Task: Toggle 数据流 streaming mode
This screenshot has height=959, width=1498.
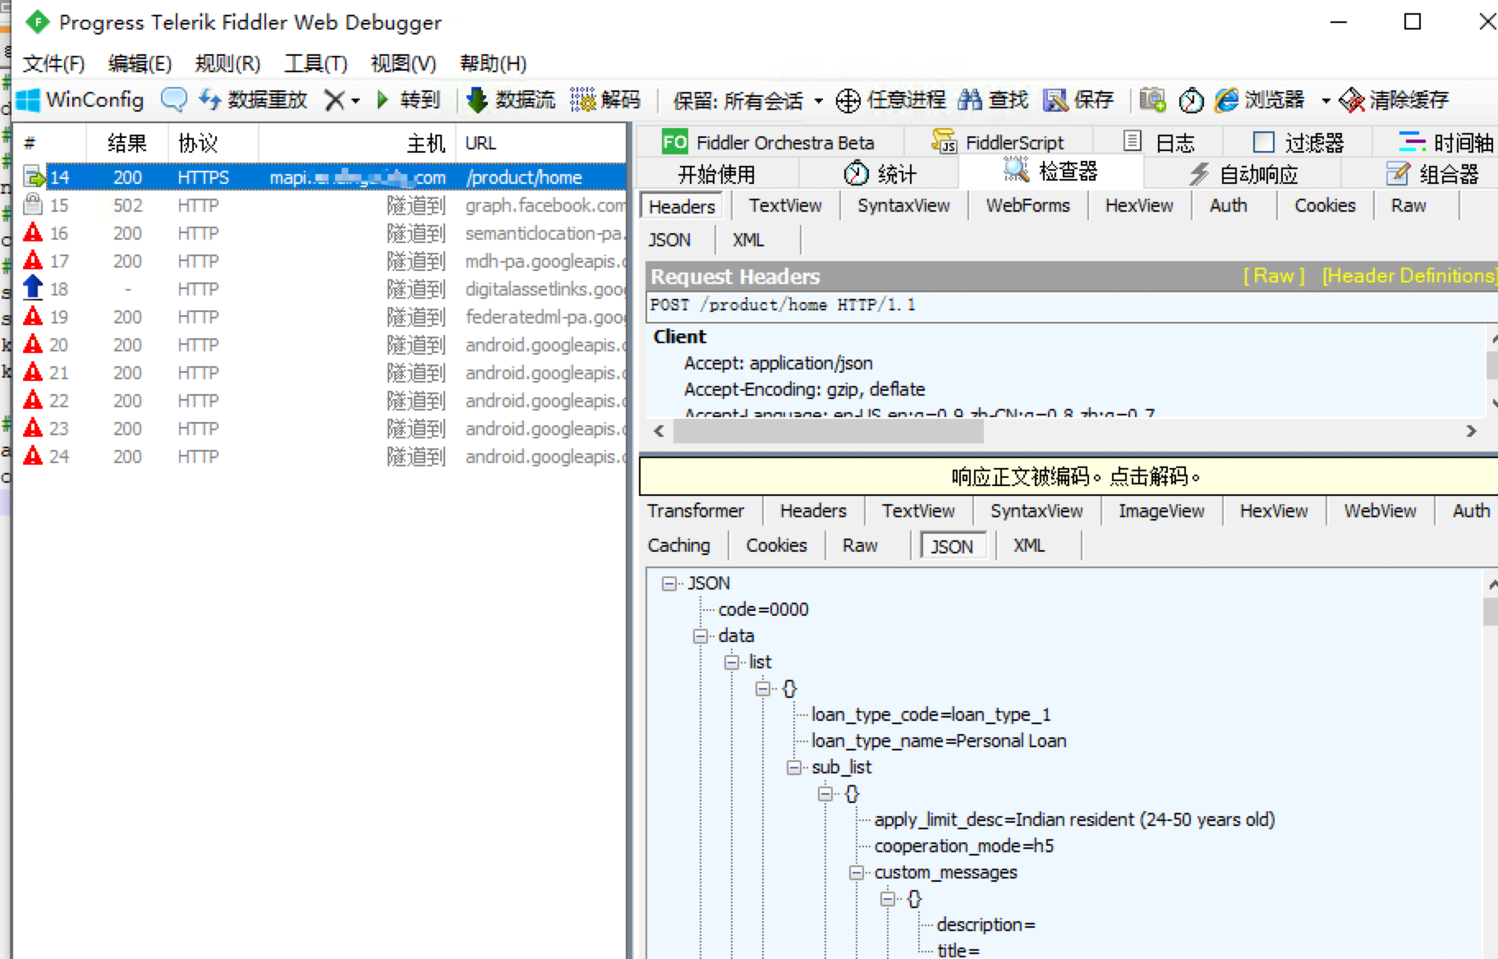Action: point(511,100)
